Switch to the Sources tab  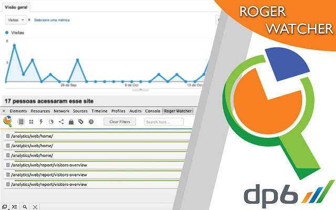tap(80, 111)
